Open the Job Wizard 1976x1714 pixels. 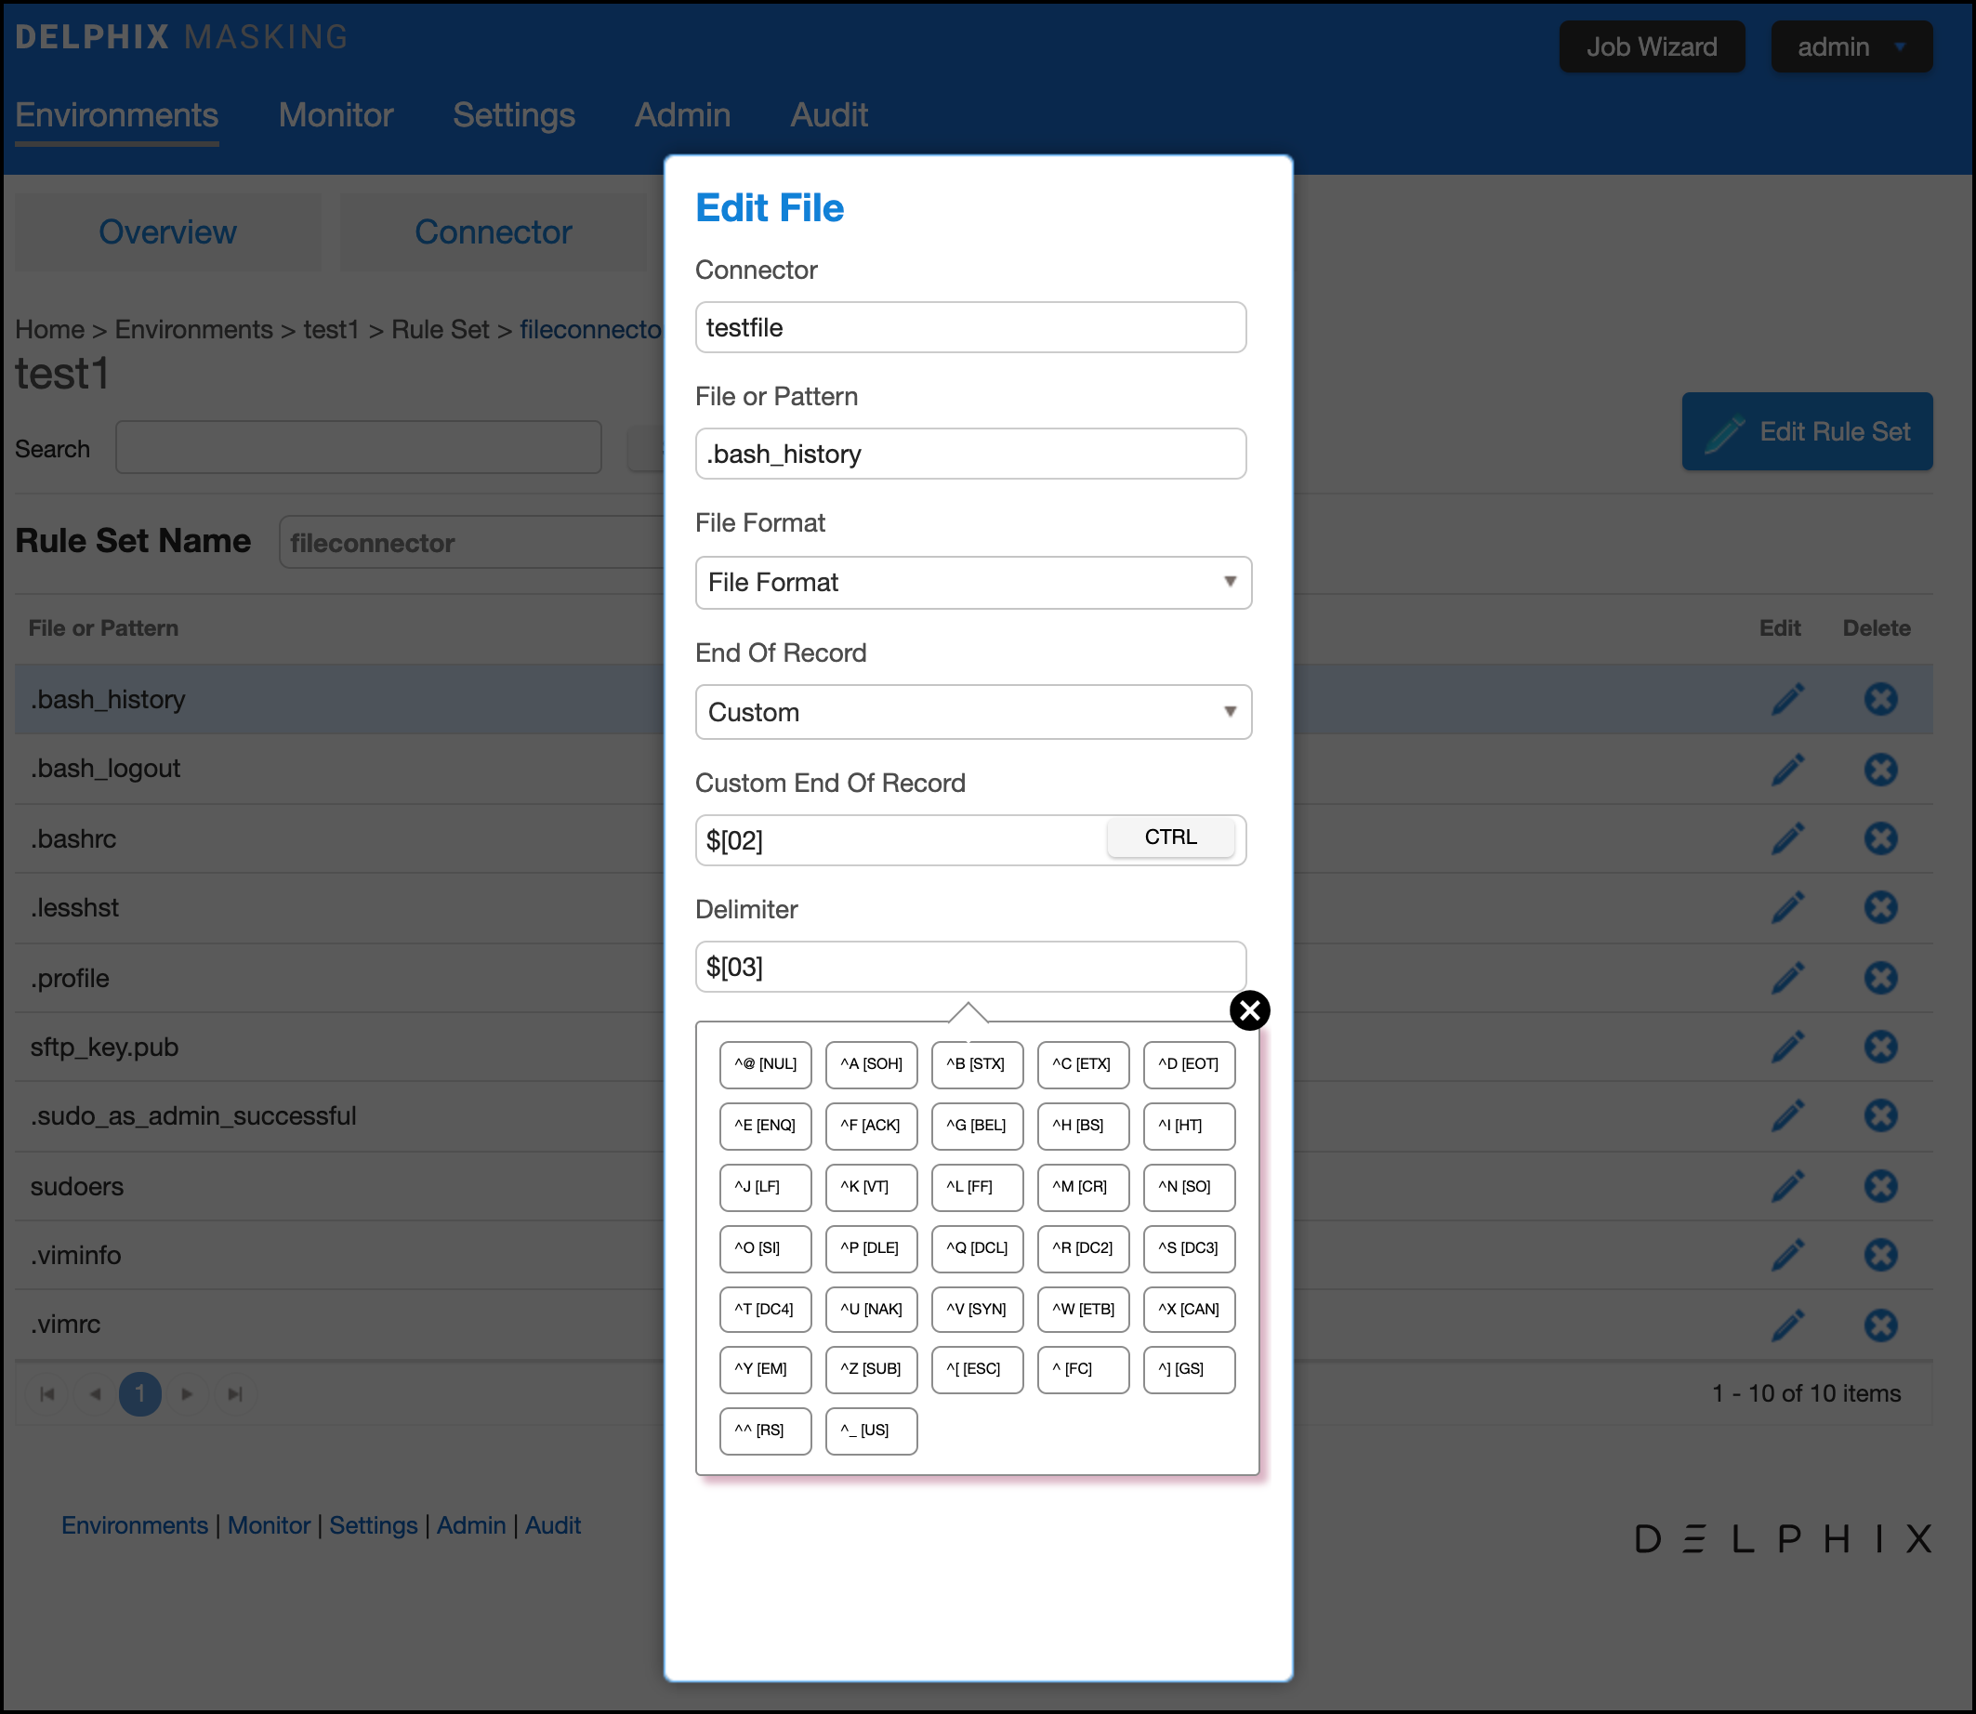(1651, 46)
